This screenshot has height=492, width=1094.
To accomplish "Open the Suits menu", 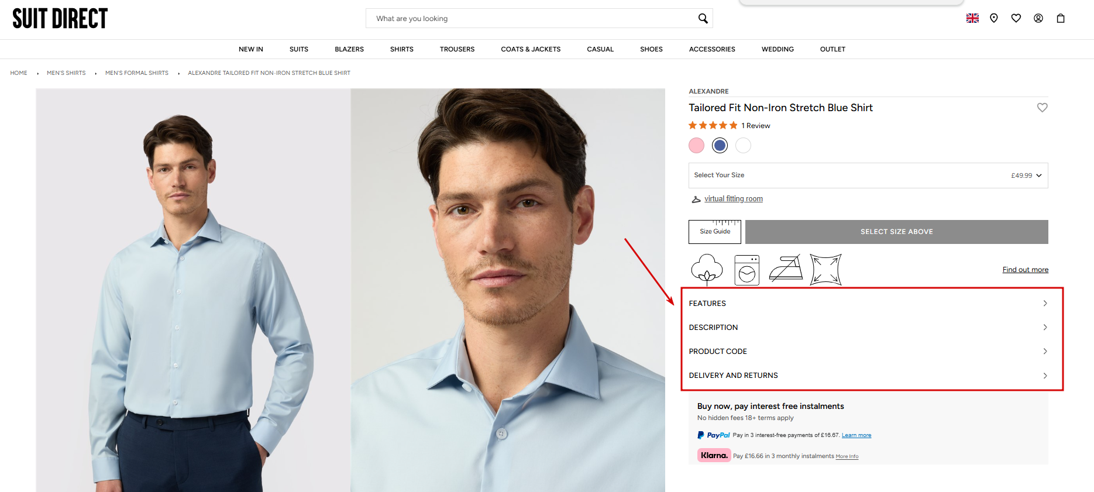I will click(299, 49).
